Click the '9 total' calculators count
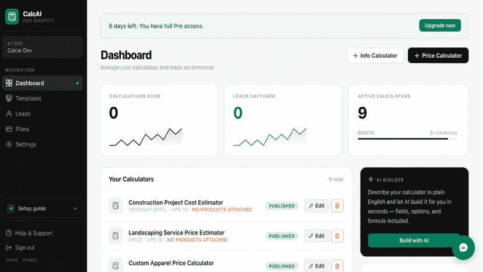483x272 pixels. pyautogui.click(x=336, y=179)
